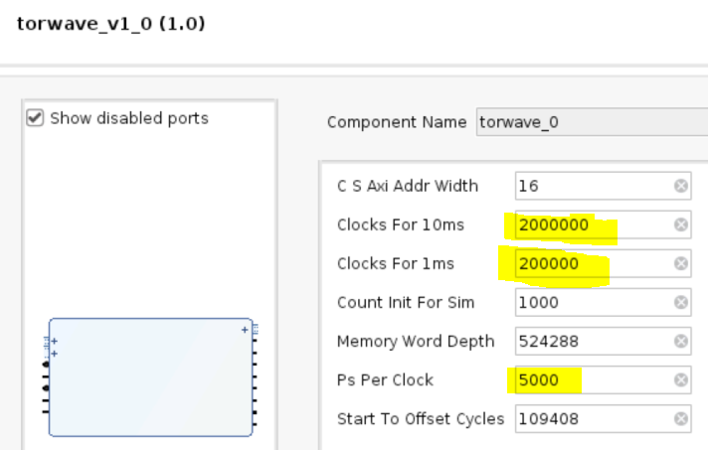Clear the Clocks For 10ms field
Viewport: 708px width, 450px height.
pos(681,225)
